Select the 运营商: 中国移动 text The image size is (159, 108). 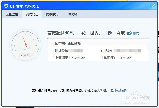pyautogui.click(x=68, y=44)
